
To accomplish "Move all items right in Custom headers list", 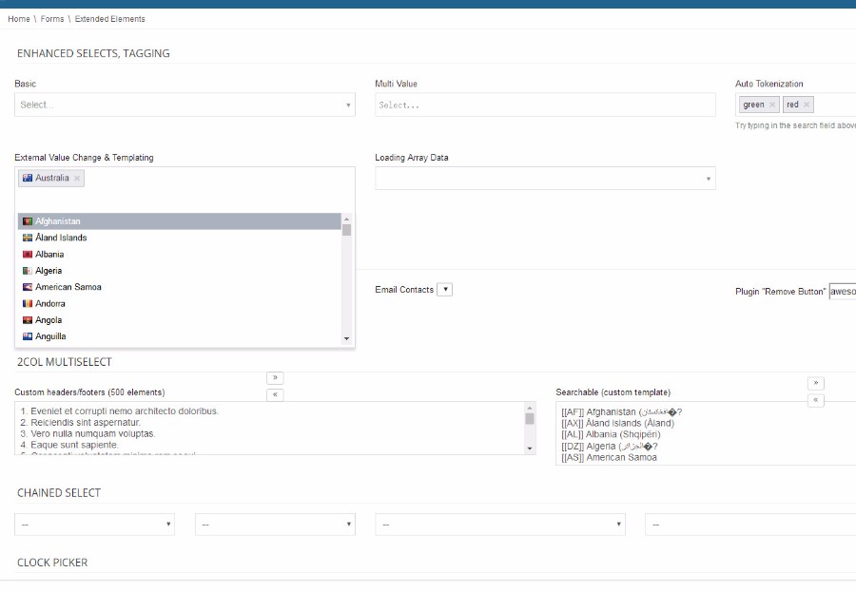I will point(275,377).
